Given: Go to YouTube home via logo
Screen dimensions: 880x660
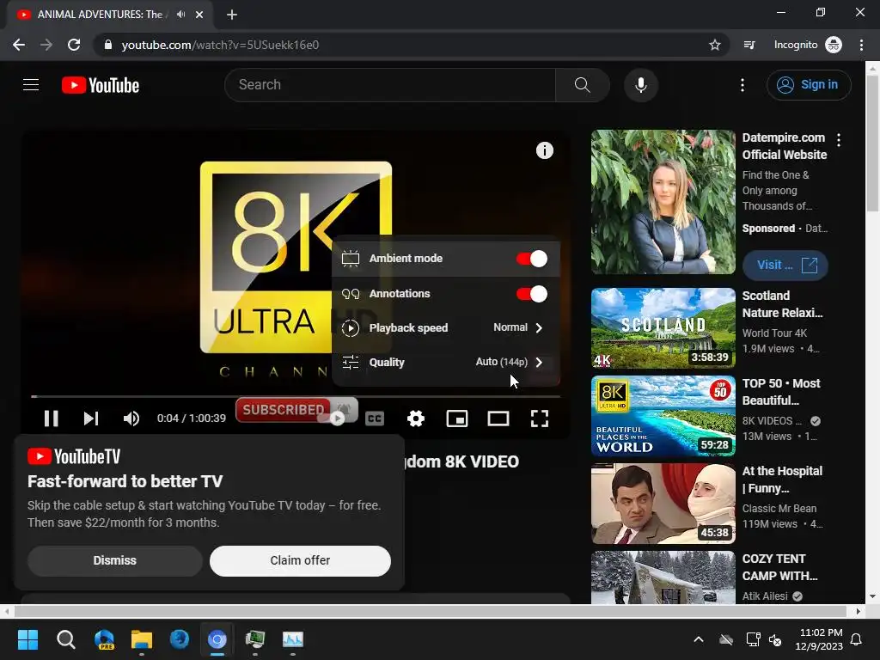Looking at the screenshot, I should click(x=101, y=85).
